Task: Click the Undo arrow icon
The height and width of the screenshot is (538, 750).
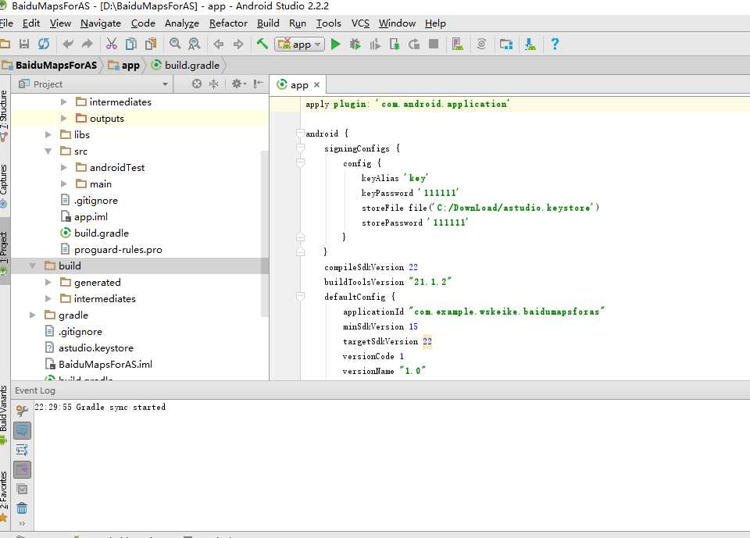Action: click(68, 44)
